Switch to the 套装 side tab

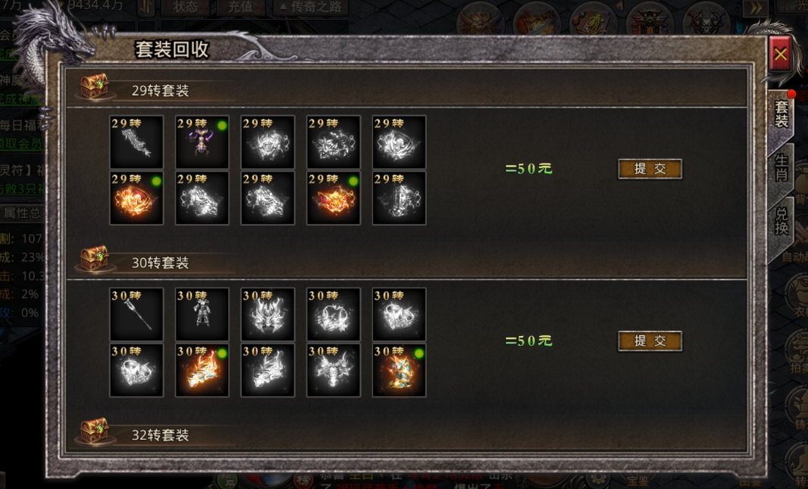click(x=781, y=115)
